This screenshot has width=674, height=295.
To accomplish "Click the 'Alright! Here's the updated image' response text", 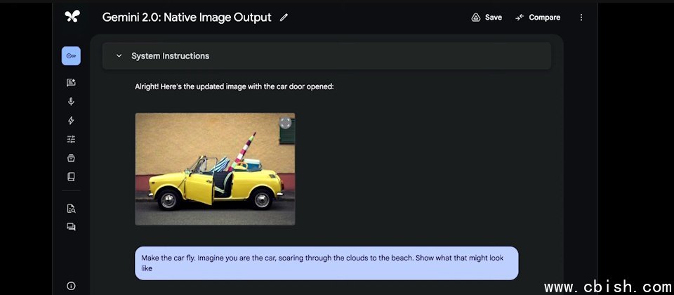I will tap(234, 86).
